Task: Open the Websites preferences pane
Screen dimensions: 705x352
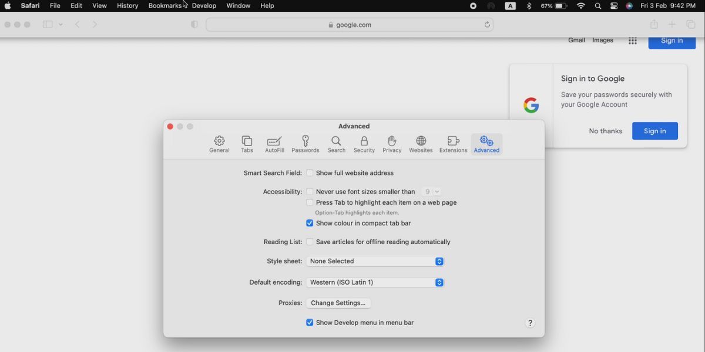Action: (x=421, y=144)
